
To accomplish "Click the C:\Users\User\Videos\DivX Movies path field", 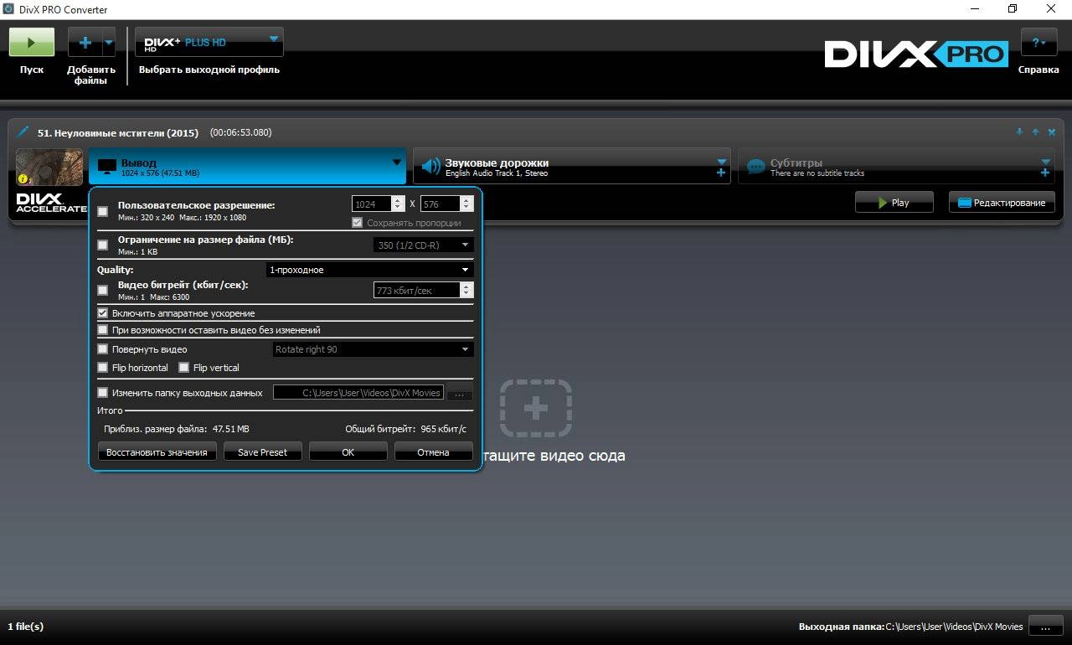I will click(x=358, y=392).
